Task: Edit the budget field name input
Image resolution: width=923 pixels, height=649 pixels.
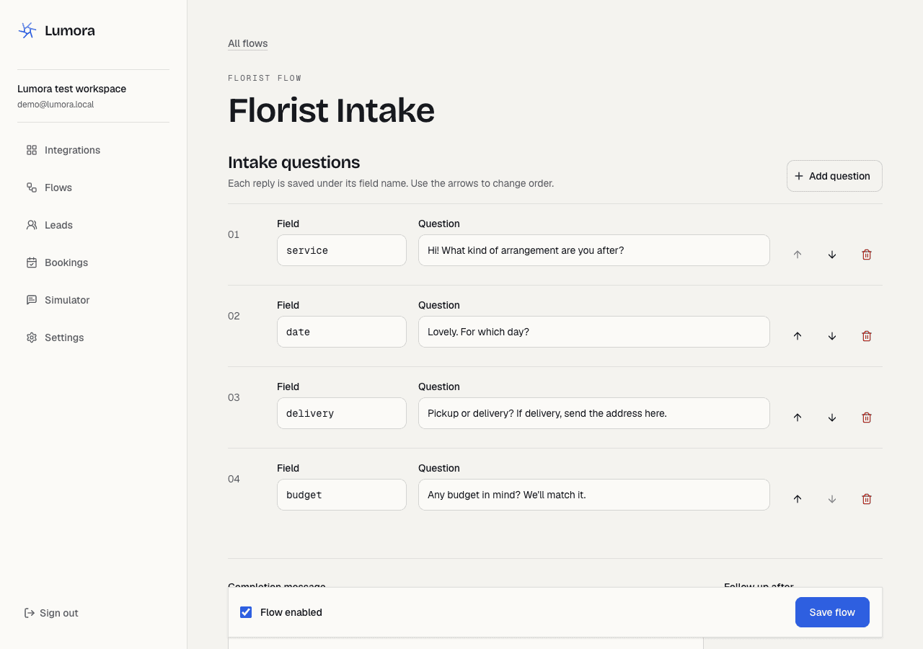Action: click(x=342, y=495)
